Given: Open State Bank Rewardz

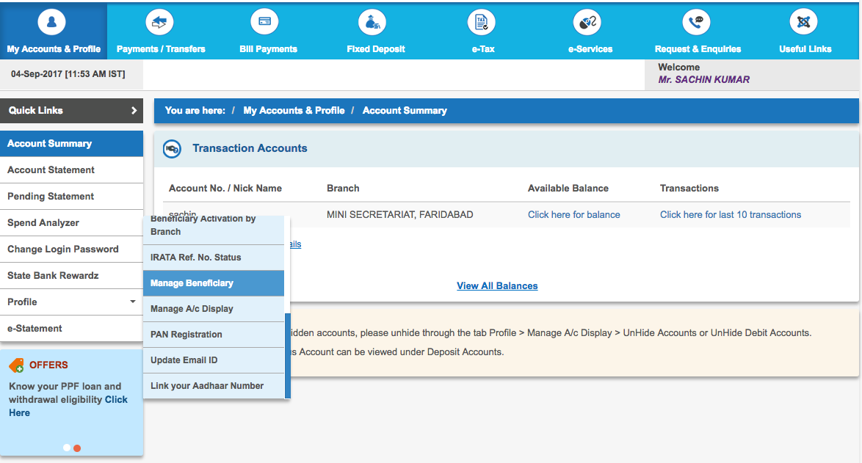Looking at the screenshot, I should (71, 276).
